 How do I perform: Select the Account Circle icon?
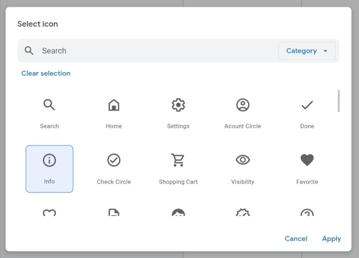tap(243, 105)
